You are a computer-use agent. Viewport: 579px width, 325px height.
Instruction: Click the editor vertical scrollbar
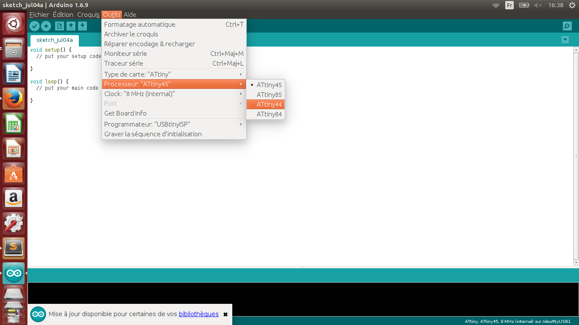pyautogui.click(x=576, y=156)
